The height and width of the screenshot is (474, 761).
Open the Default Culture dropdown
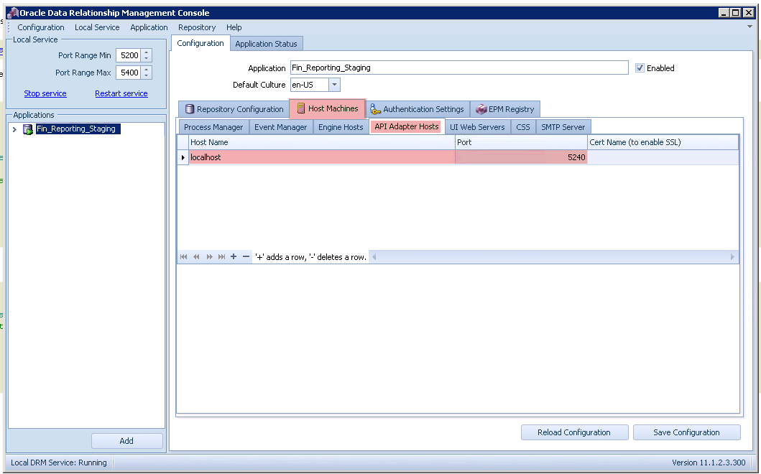click(333, 84)
